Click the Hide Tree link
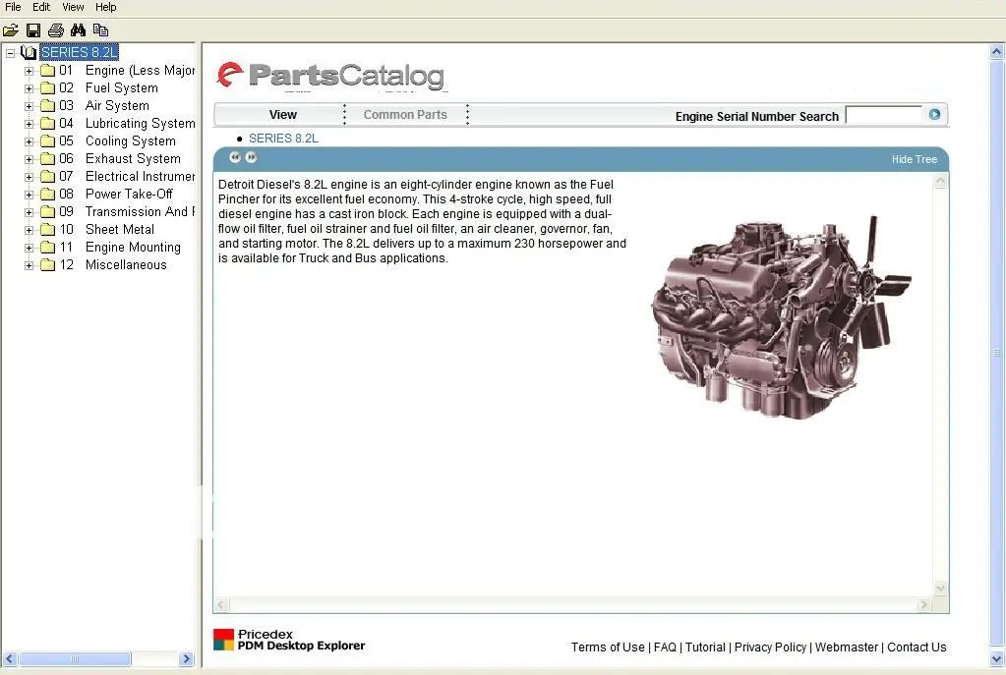1006x675 pixels. pyautogui.click(x=915, y=159)
